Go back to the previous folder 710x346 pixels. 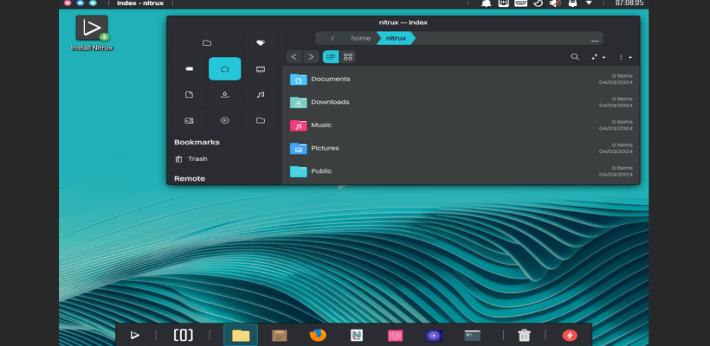(294, 57)
